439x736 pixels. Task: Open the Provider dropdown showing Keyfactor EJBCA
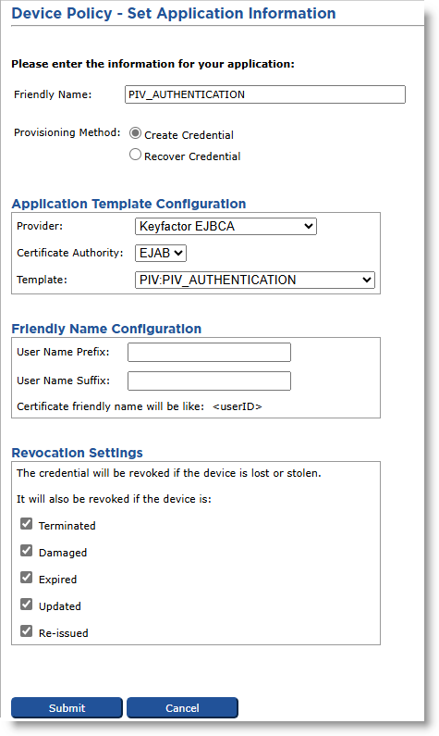[x=226, y=226]
